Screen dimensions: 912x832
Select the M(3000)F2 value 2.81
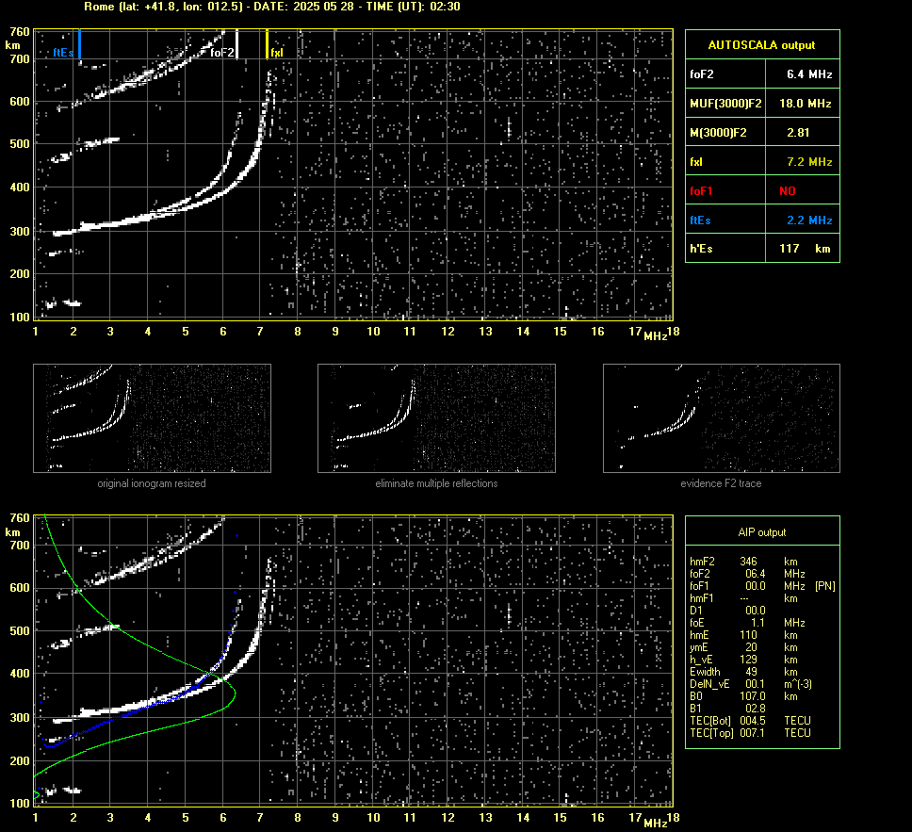coord(798,133)
